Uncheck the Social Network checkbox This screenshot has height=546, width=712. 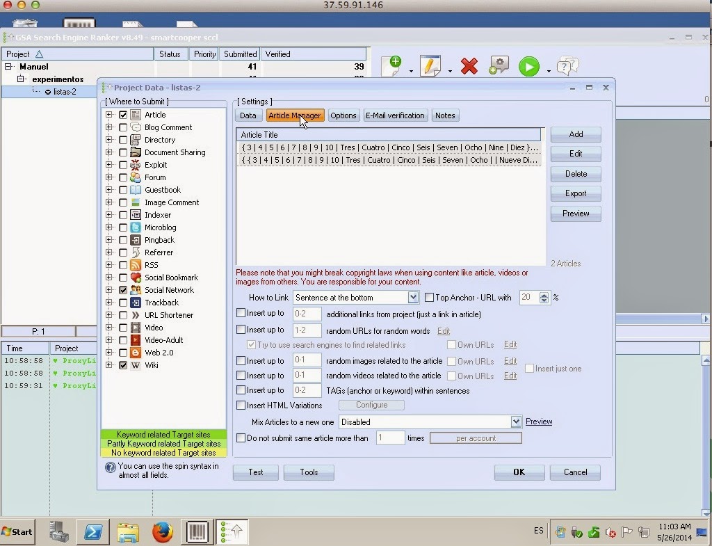(123, 290)
